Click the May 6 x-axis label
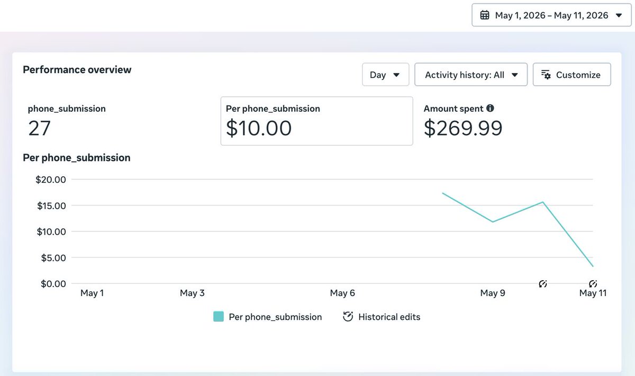 [x=342, y=293]
